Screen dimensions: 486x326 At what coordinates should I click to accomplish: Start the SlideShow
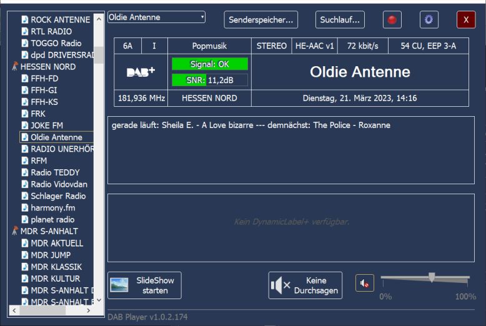click(145, 285)
